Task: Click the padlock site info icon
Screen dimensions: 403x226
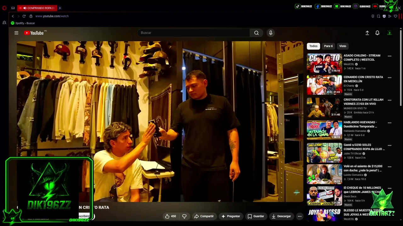Action: tap(31, 16)
